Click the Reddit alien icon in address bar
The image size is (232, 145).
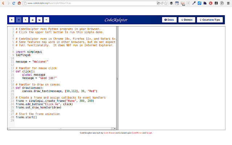tap(162, 3)
